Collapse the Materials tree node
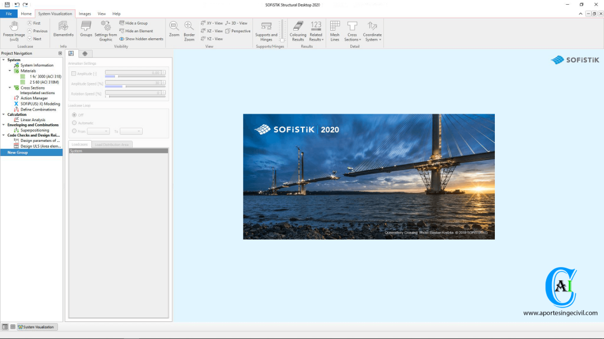Image resolution: width=604 pixels, height=339 pixels. click(10, 71)
